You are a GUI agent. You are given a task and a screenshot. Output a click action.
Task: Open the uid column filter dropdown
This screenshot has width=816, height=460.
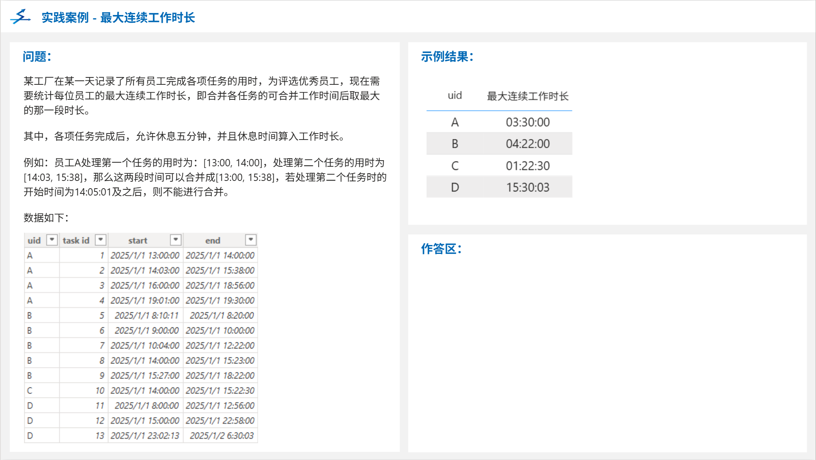(x=52, y=240)
